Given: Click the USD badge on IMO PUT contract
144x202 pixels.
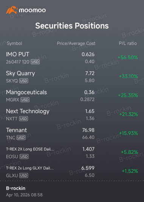Looking at the screenshot, I should point(35,62).
